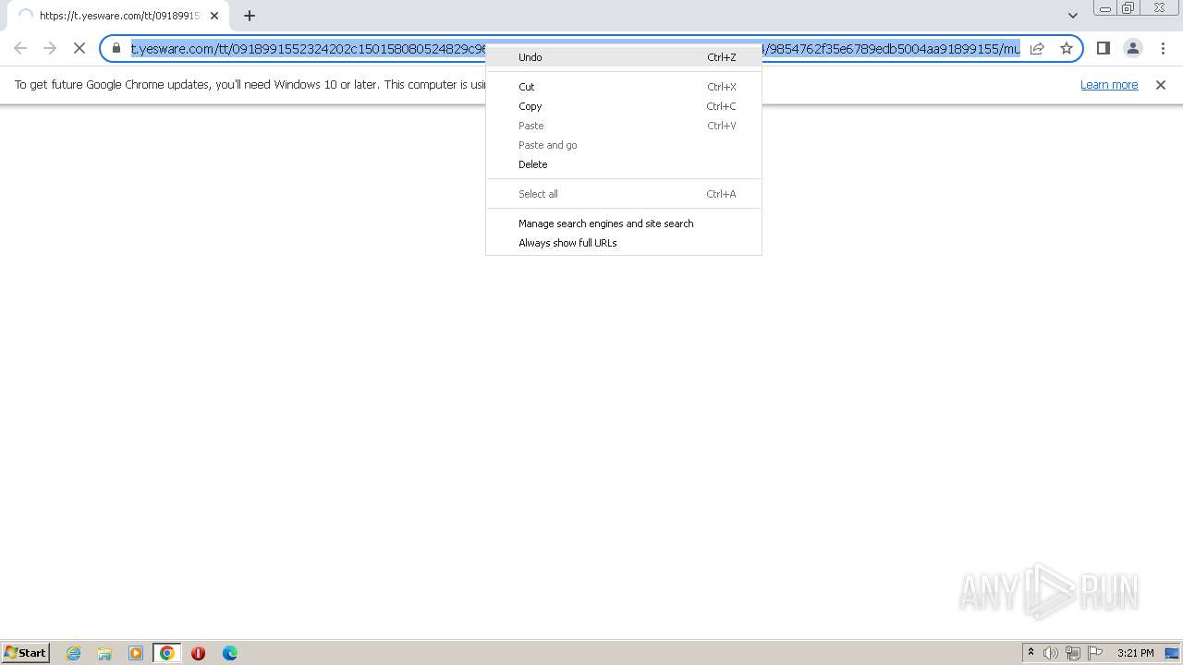Open the Chrome profile menu
This screenshot has width=1183, height=665.
[1132, 48]
